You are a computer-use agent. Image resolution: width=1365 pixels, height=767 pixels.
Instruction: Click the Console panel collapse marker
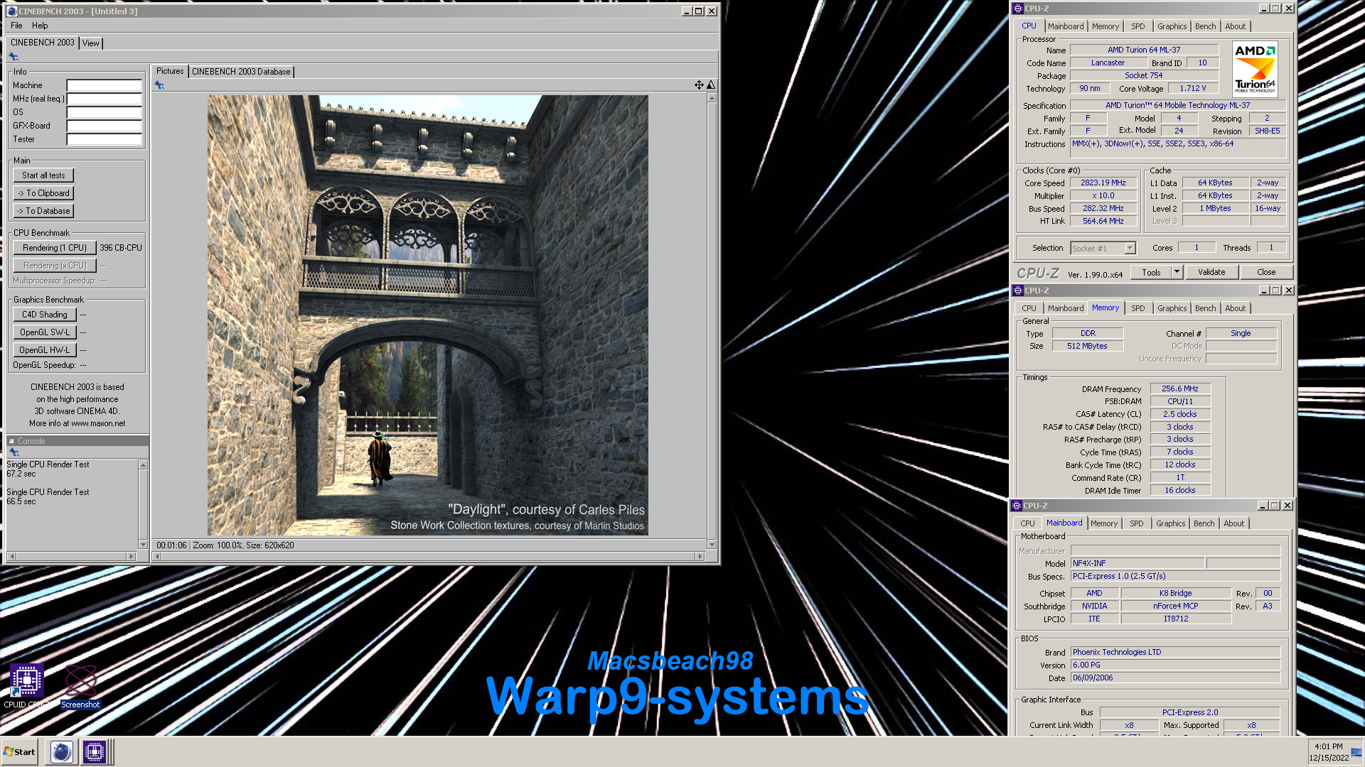11,441
